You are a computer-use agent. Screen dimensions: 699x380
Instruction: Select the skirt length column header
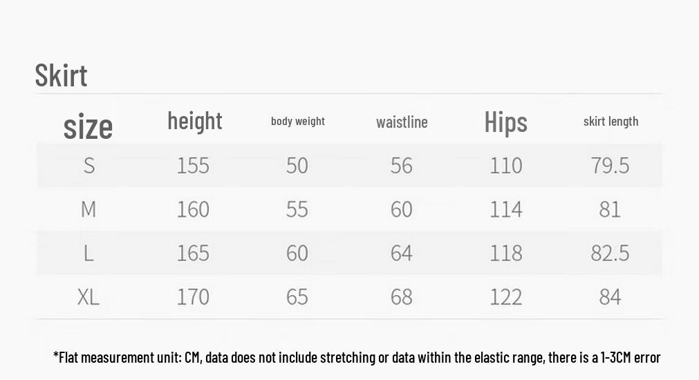tap(611, 121)
